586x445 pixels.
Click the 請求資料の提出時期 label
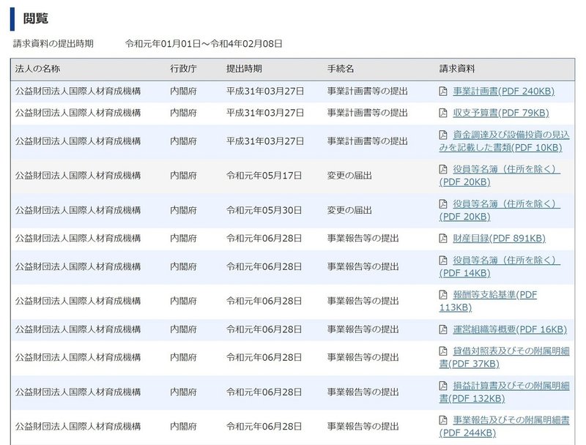(53, 44)
